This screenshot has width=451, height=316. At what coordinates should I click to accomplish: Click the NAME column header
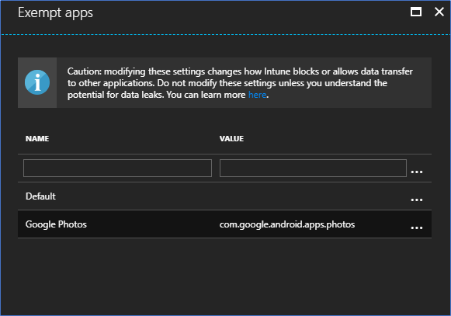(x=37, y=139)
